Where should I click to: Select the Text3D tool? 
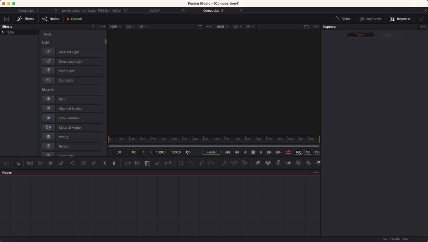click(x=279, y=163)
